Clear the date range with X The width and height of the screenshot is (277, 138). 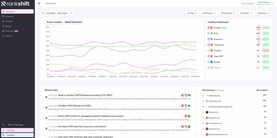(x=71, y=13)
